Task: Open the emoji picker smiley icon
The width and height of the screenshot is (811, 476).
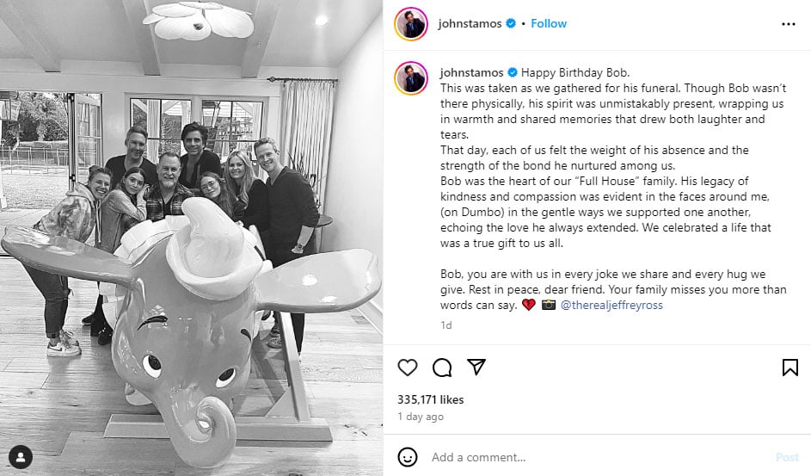Action: click(408, 457)
